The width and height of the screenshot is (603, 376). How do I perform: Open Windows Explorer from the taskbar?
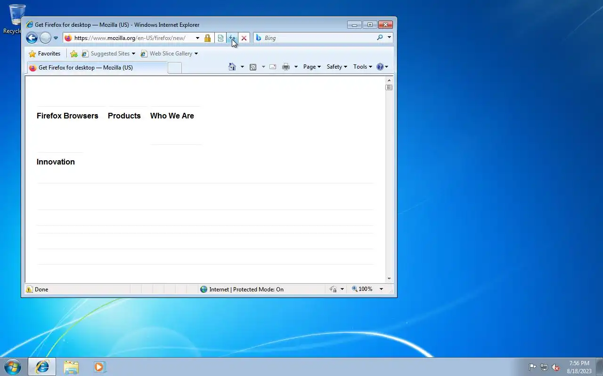click(x=71, y=367)
